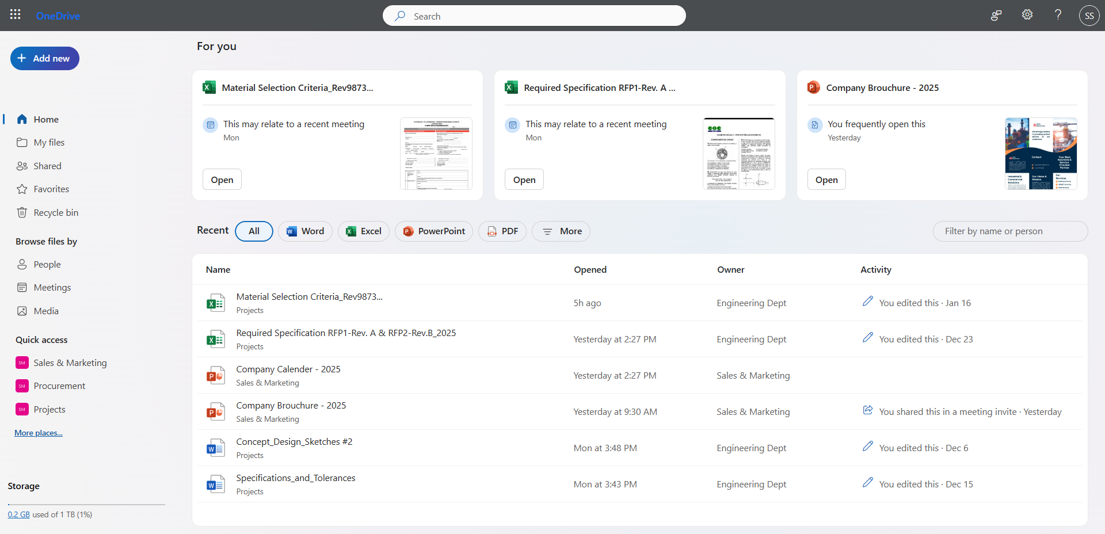1105x534 pixels.
Task: Click the edit pencil icon dated Dec 15
Action: [868, 482]
